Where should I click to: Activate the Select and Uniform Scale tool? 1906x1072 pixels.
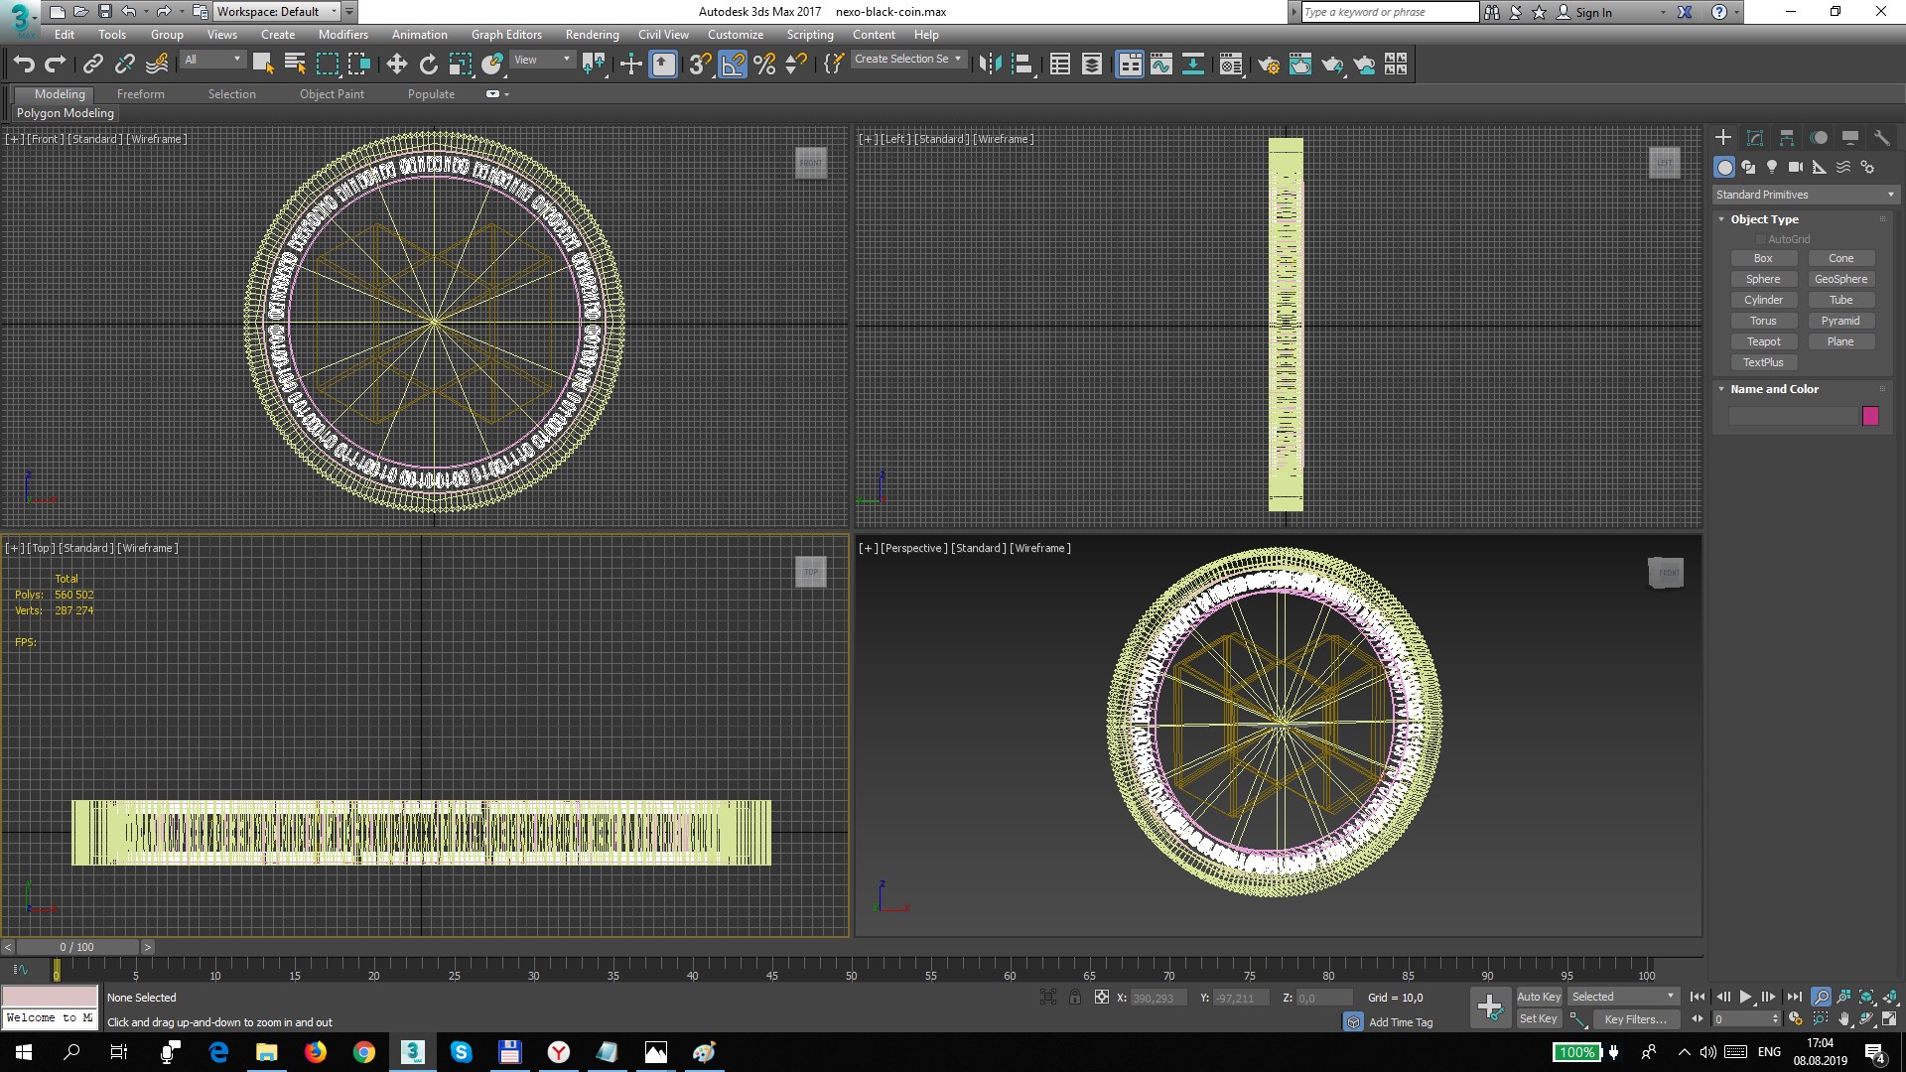[x=460, y=65]
